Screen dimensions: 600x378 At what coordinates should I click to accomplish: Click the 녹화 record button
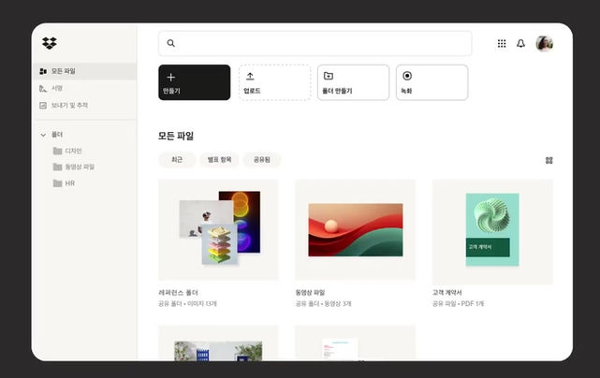(432, 82)
